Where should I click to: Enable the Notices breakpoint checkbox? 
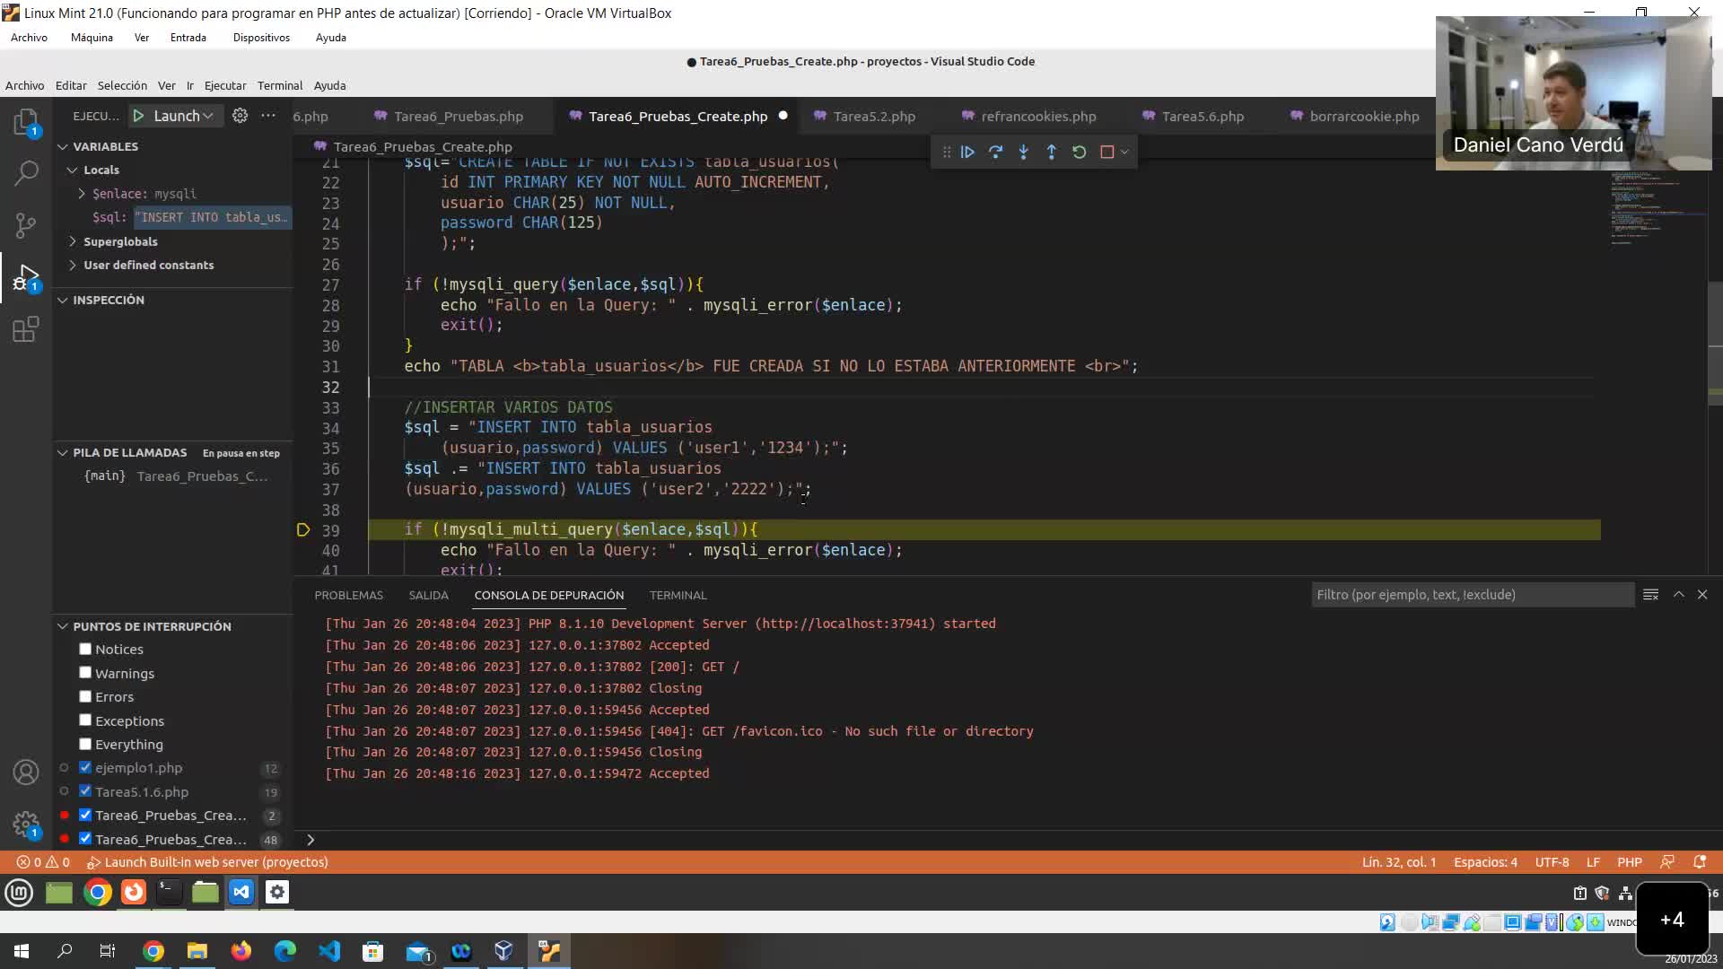85,649
